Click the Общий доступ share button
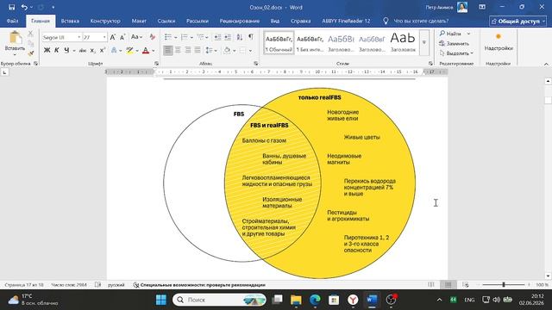The width and height of the screenshot is (552, 310). click(517, 21)
